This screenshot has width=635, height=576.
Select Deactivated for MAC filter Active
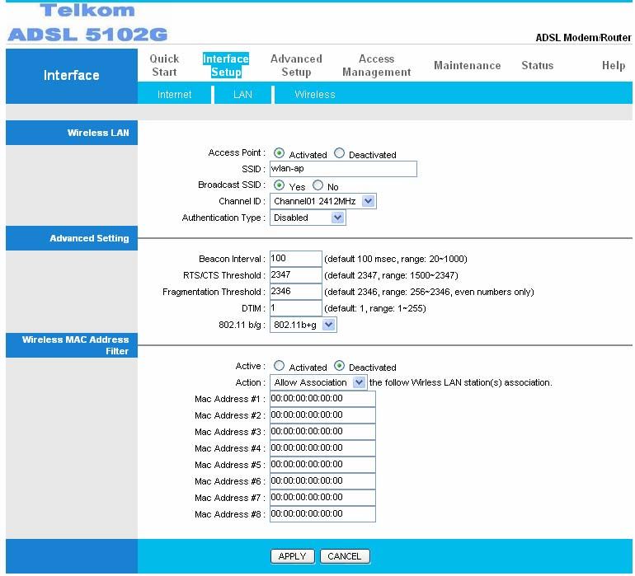340,366
